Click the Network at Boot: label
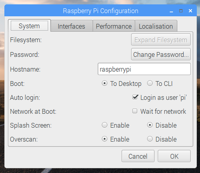The height and width of the screenshot is (173, 200). coord(33,112)
